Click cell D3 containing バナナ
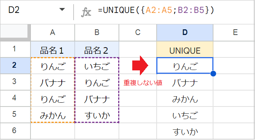The image size is (255, 140). (185, 82)
